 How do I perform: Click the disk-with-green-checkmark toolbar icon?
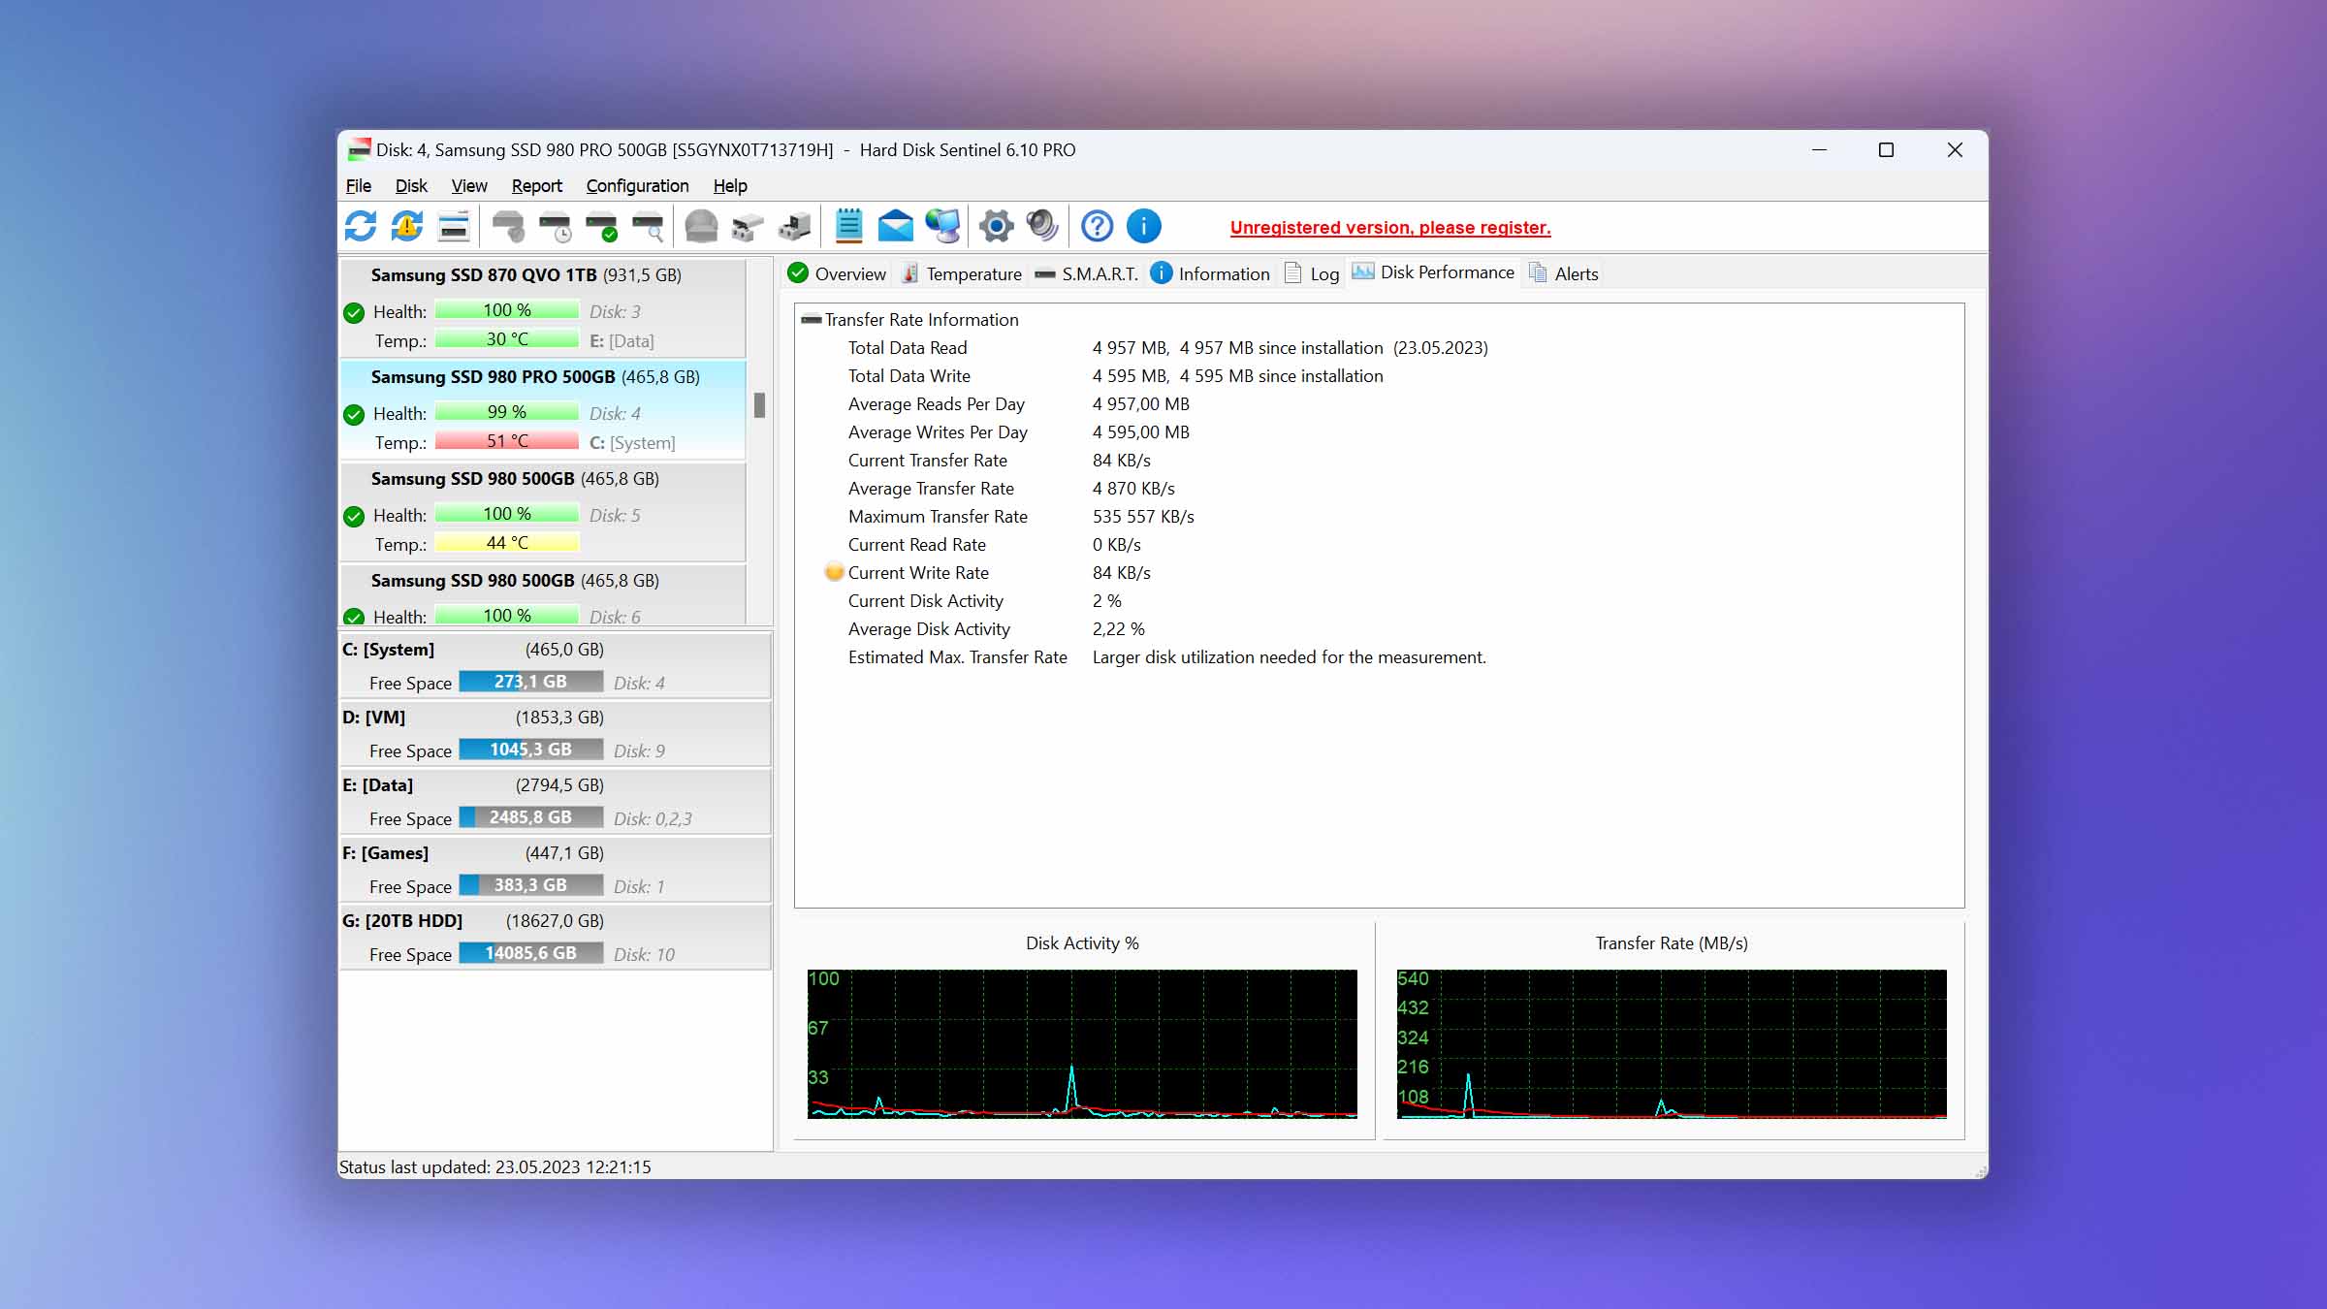coord(602,227)
